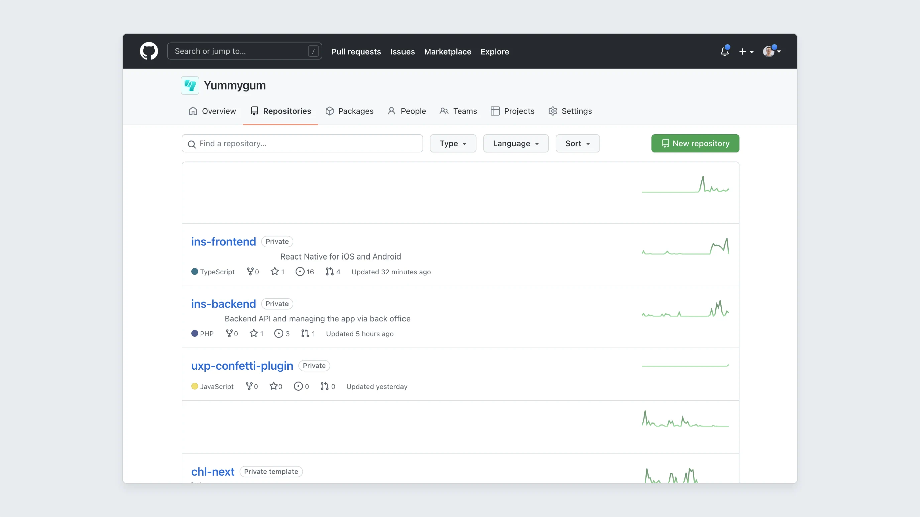Click ins-backend issues icon
Viewport: 920px width, 517px height.
(x=278, y=333)
